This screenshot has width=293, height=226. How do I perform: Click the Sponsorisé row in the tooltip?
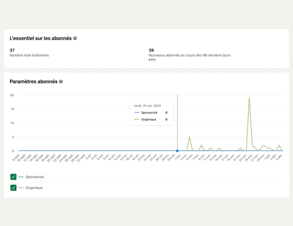[x=151, y=113]
